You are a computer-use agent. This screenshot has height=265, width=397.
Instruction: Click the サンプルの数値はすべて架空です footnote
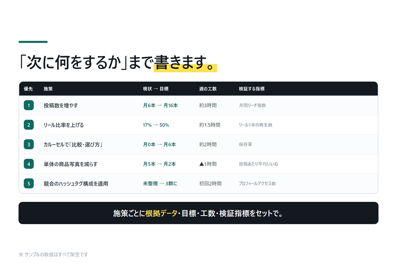[x=53, y=254]
